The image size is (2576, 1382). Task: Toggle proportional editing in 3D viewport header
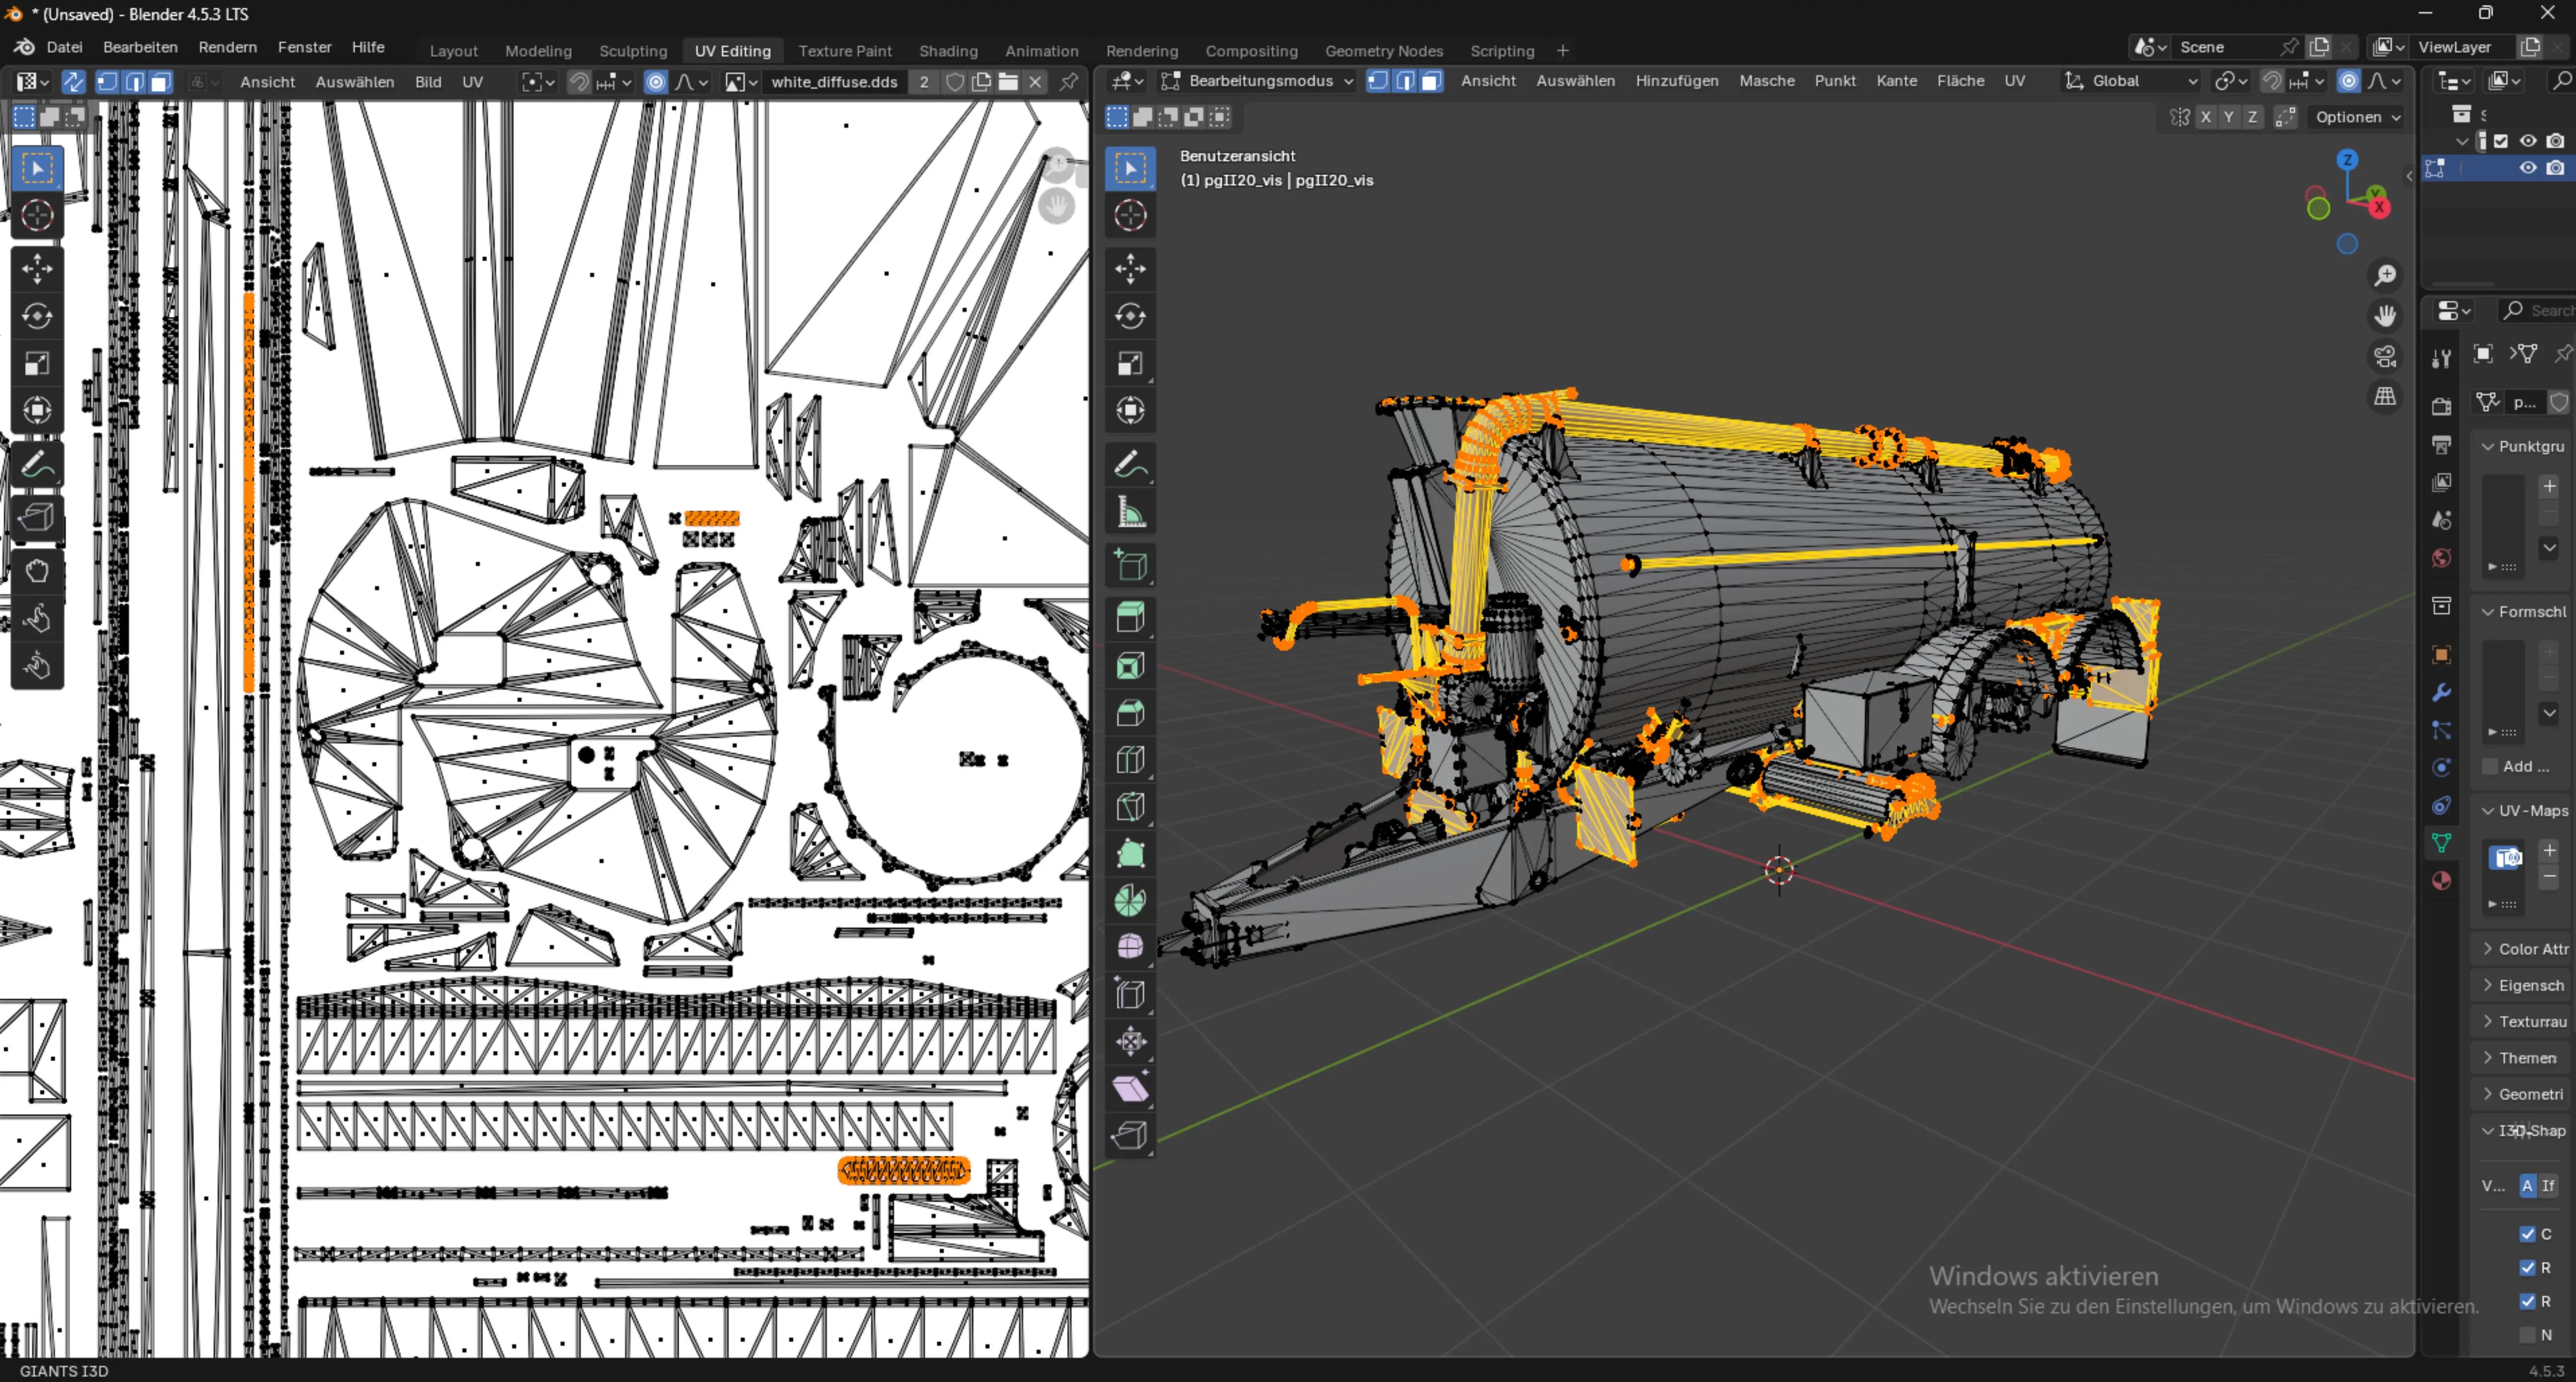2349,81
